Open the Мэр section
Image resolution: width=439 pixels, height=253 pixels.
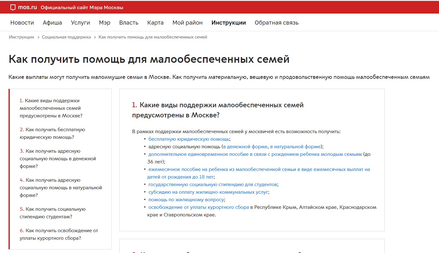point(104,23)
